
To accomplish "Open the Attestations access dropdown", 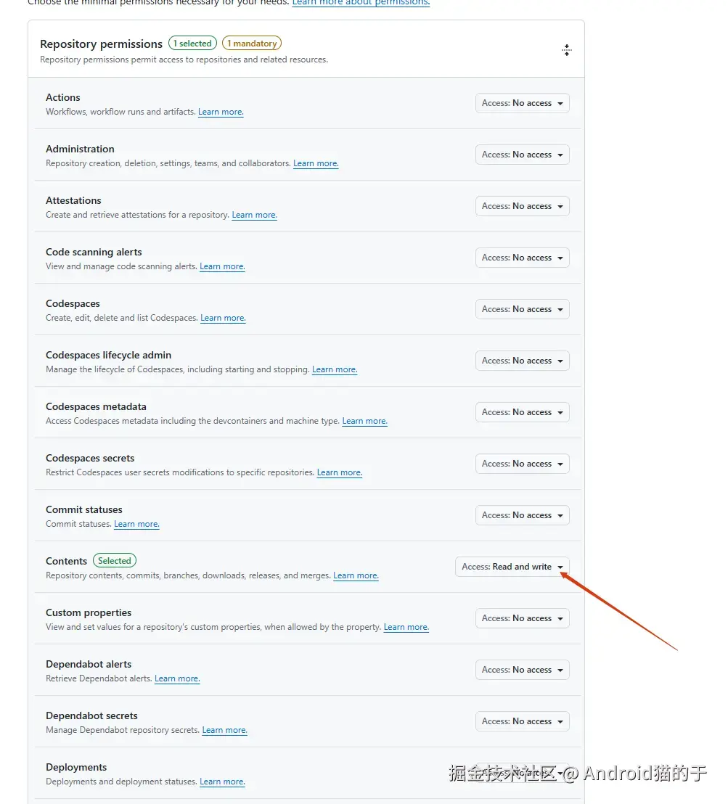I will pos(522,206).
